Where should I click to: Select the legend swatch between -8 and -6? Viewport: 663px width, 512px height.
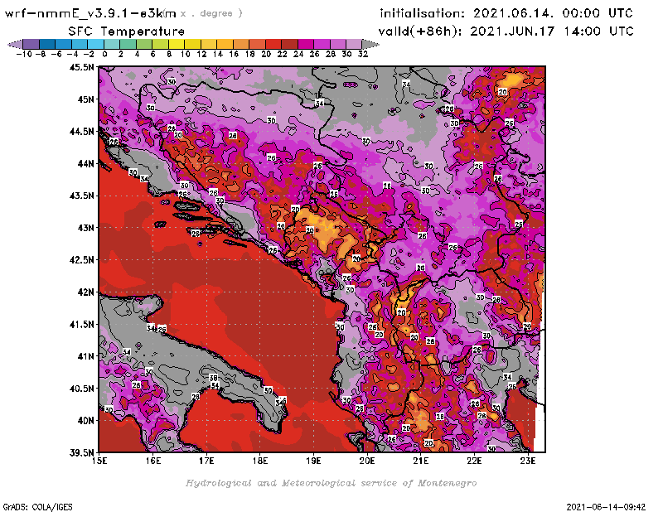[x=47, y=44]
